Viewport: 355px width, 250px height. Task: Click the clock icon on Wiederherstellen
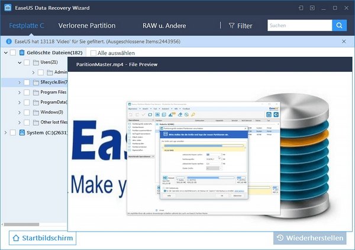pos(280,238)
